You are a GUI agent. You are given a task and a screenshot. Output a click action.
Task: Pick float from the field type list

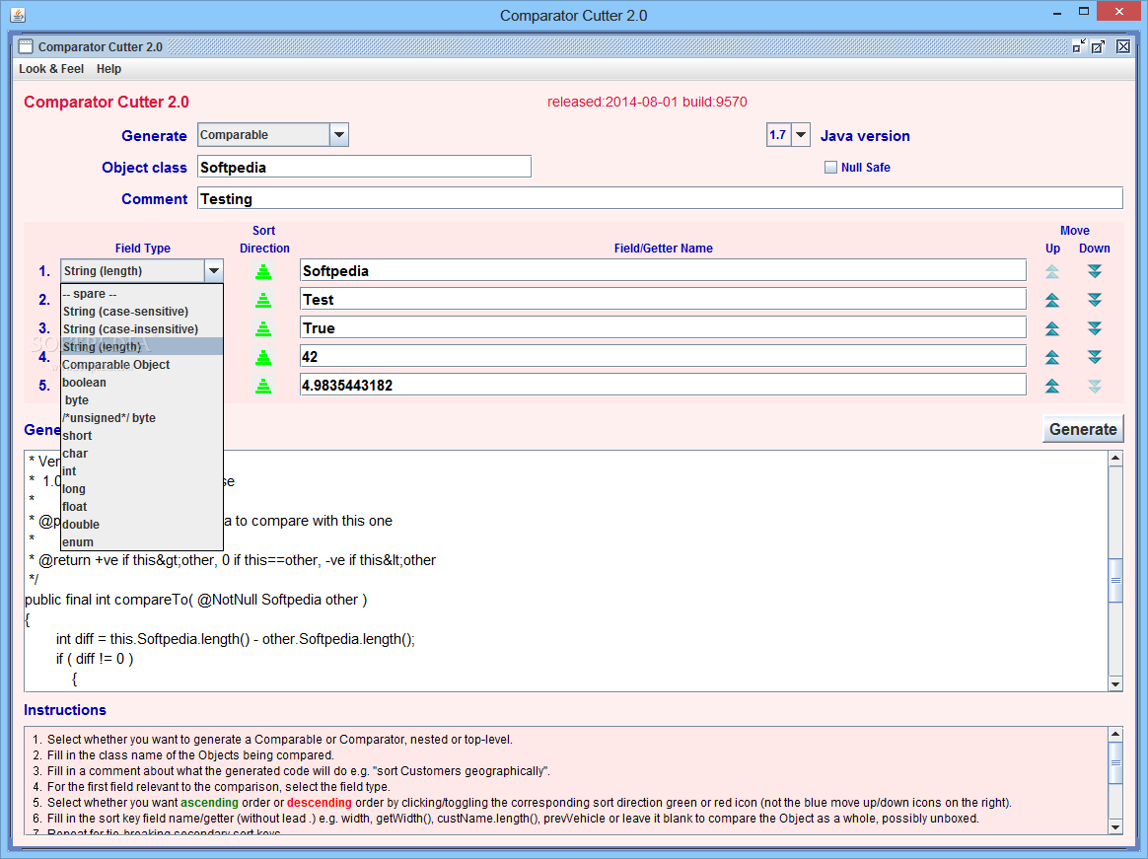[x=142, y=507]
